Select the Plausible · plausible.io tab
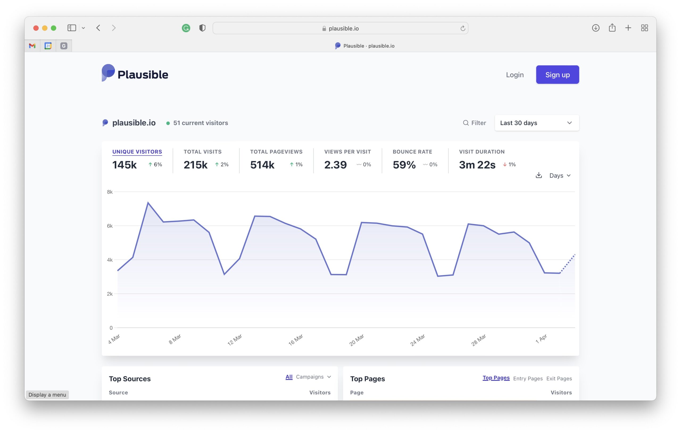Viewport: 681px width, 433px height. point(364,46)
